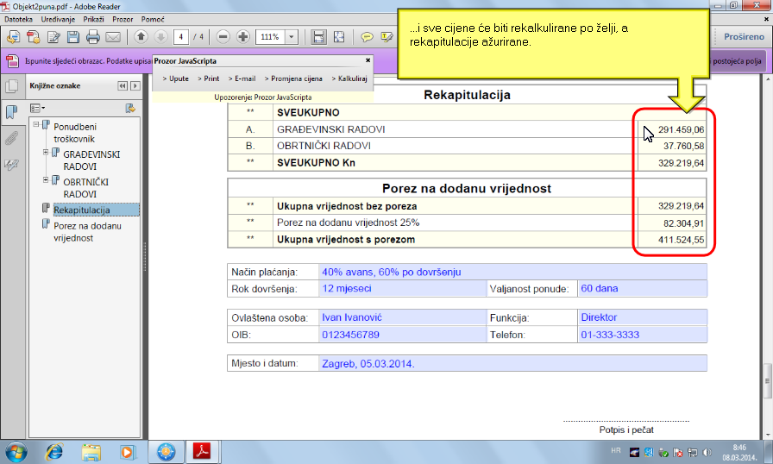Screen dimensions: 773x464
Task: Select the highlight text tool
Action: 387,37
